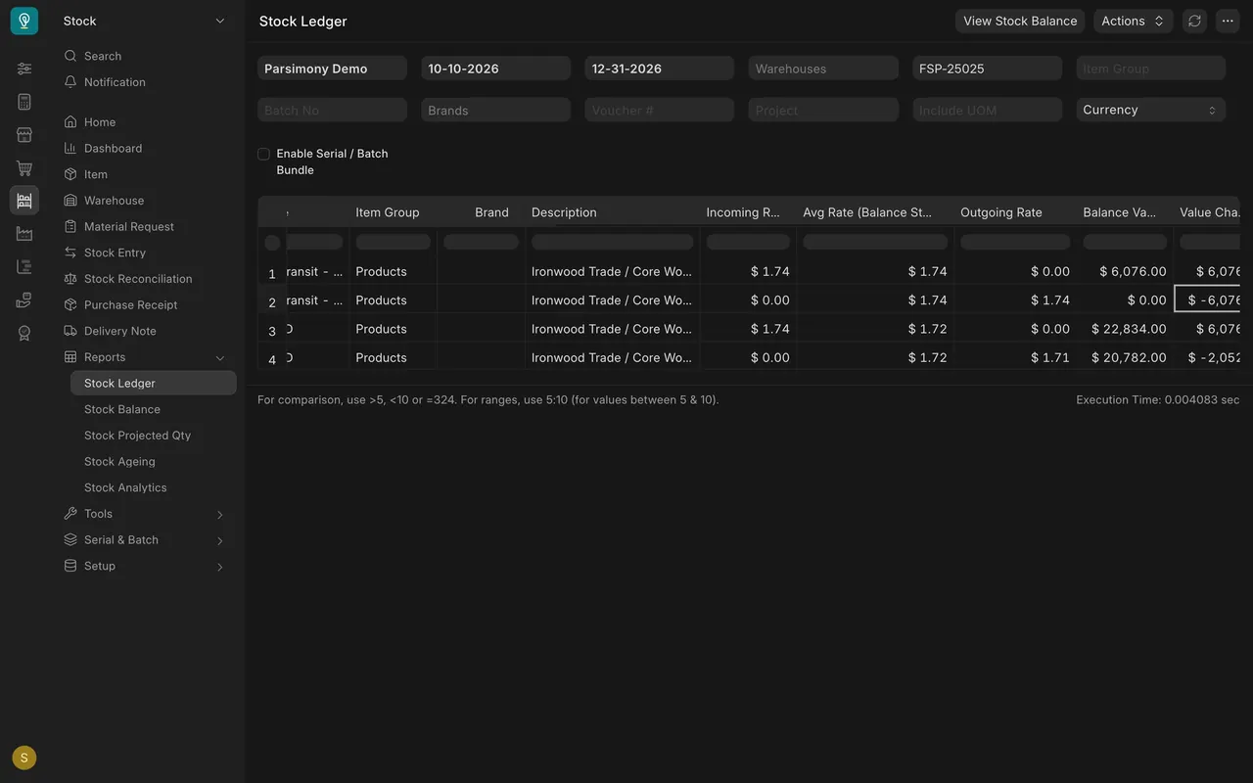The image size is (1253, 783).
Task: Click the Batch No filter field
Action: [332, 110]
